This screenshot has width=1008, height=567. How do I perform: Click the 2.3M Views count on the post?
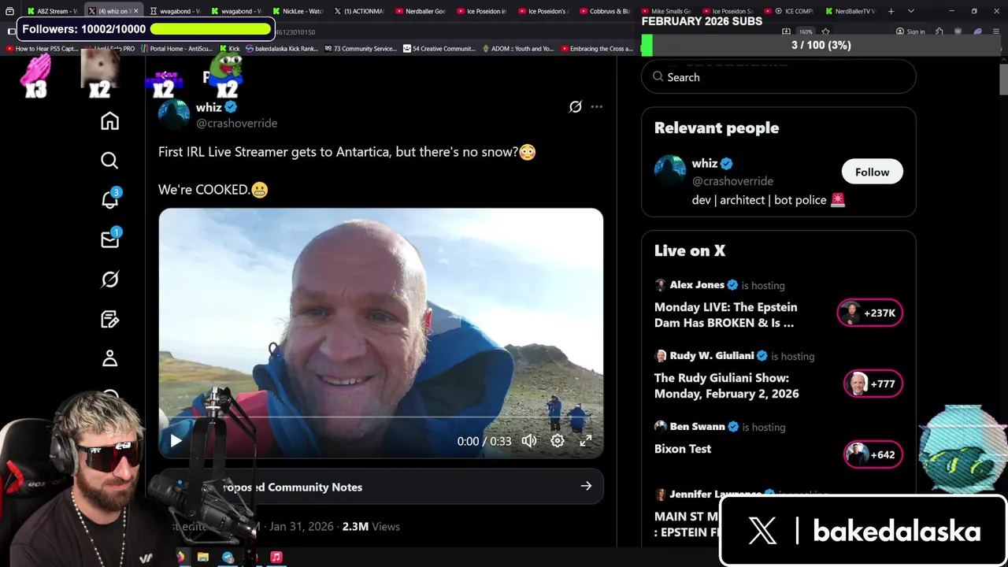[371, 526]
